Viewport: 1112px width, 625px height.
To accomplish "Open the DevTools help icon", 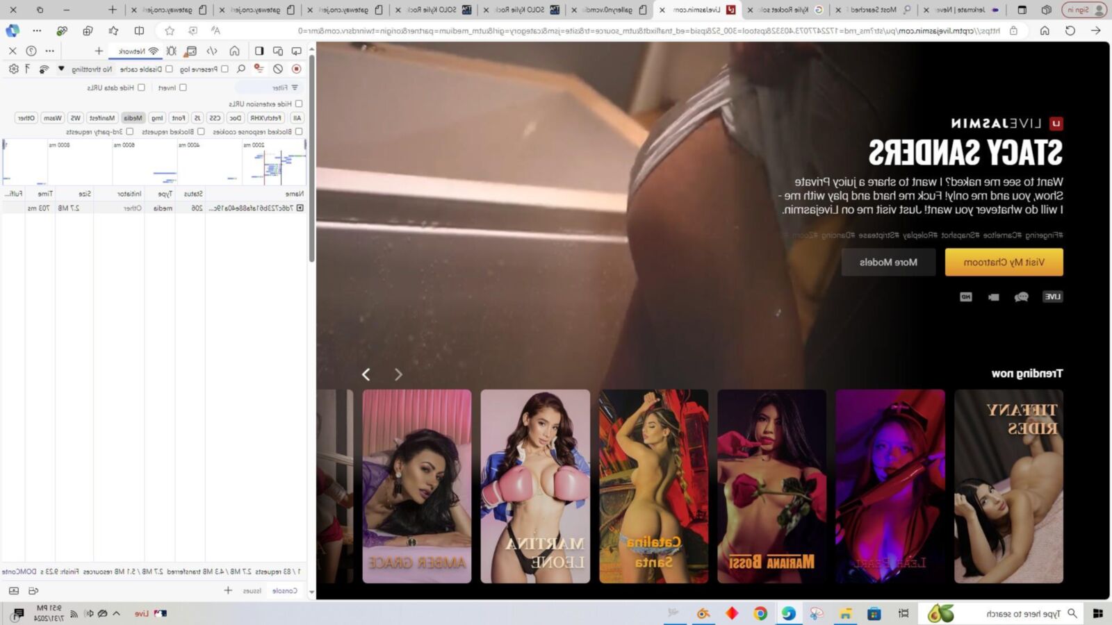I will (31, 51).
